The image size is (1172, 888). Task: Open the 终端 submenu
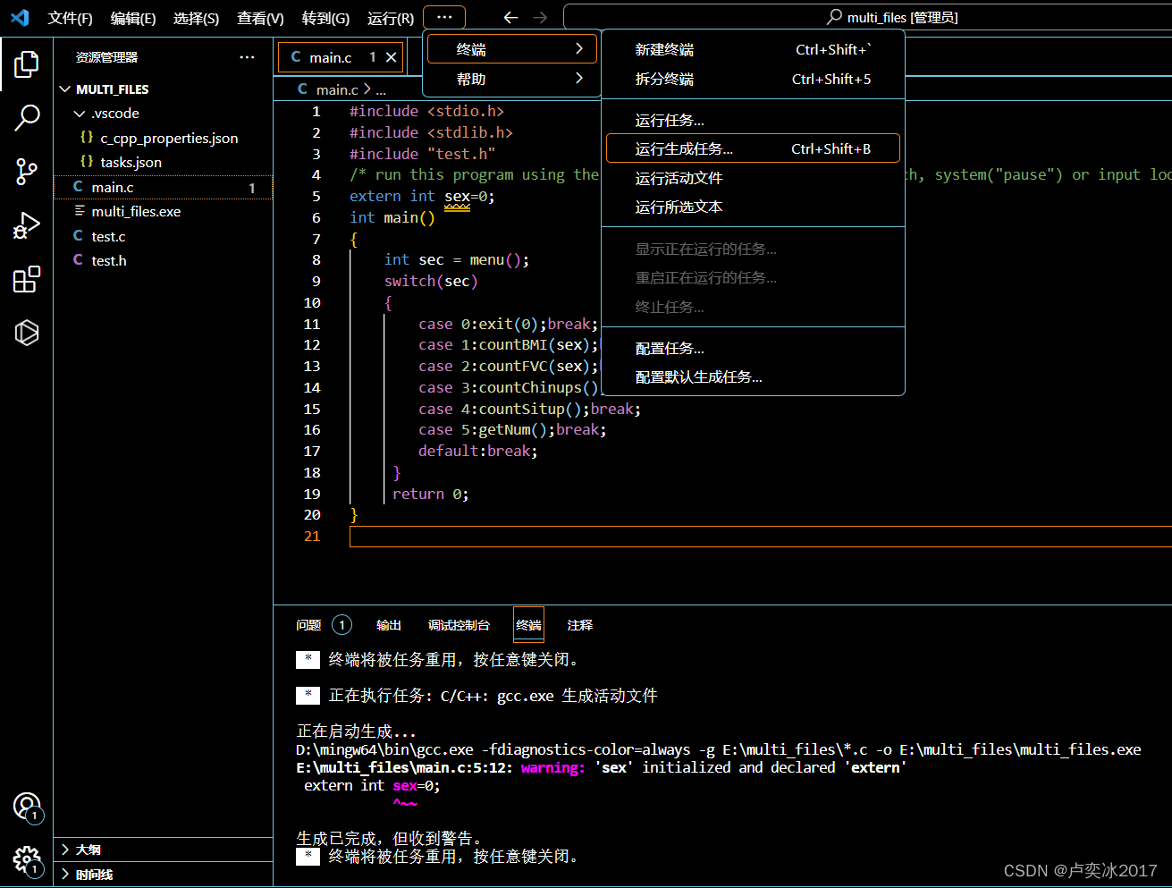pyautogui.click(x=512, y=49)
